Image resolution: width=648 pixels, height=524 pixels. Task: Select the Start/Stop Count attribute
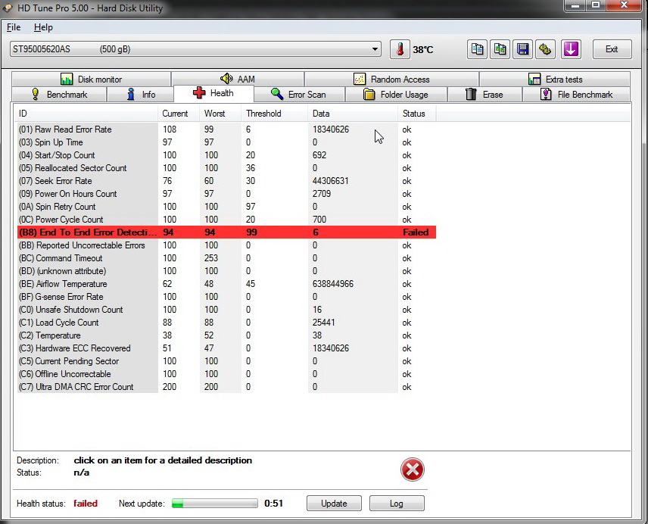226,155
